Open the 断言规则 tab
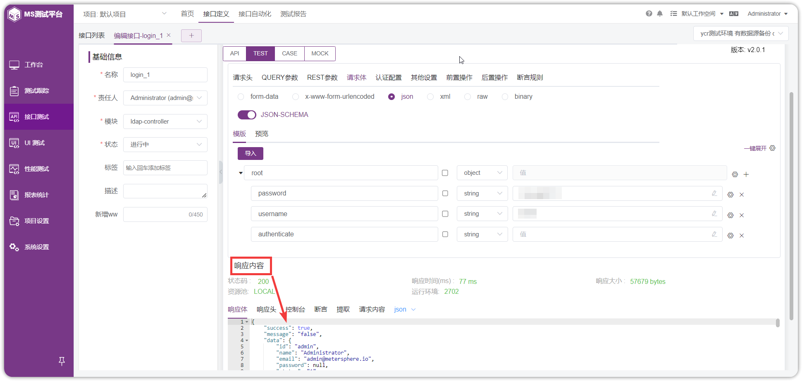This screenshot has height=381, width=802. click(x=530, y=78)
